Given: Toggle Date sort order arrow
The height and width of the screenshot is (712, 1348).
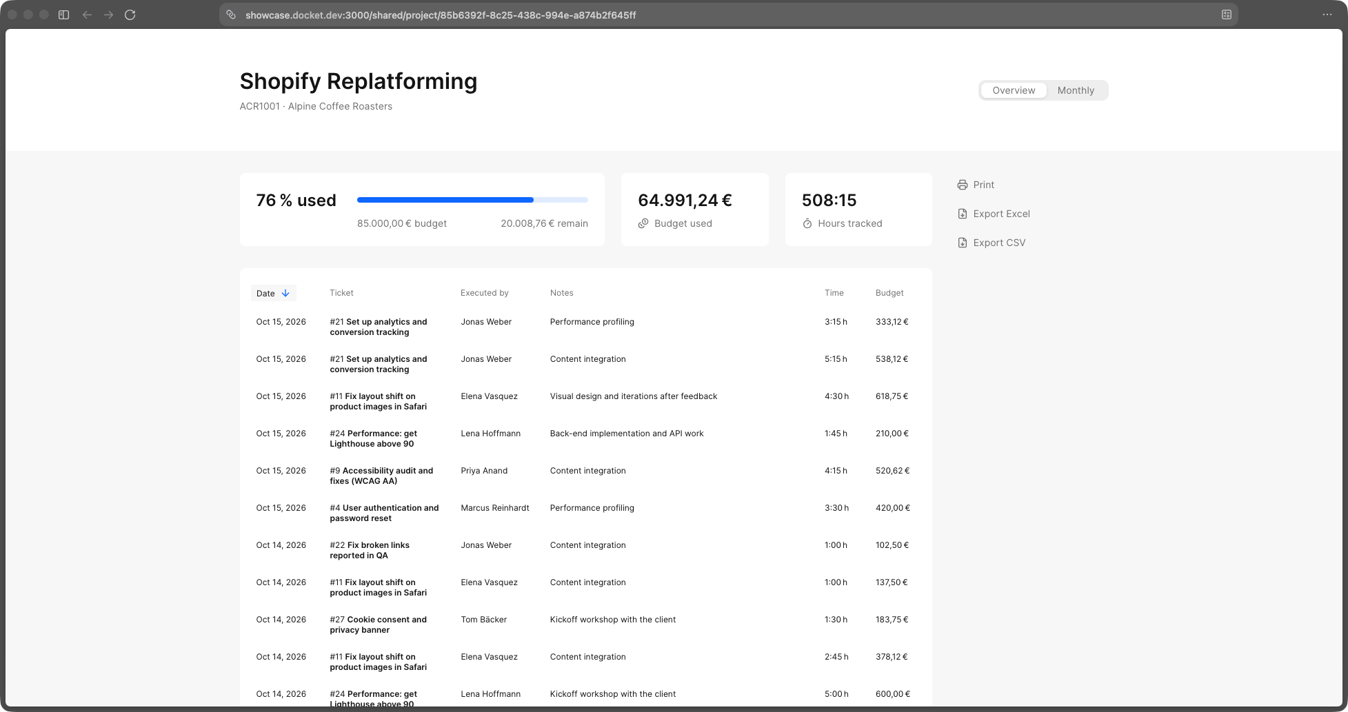Looking at the screenshot, I should coord(285,293).
